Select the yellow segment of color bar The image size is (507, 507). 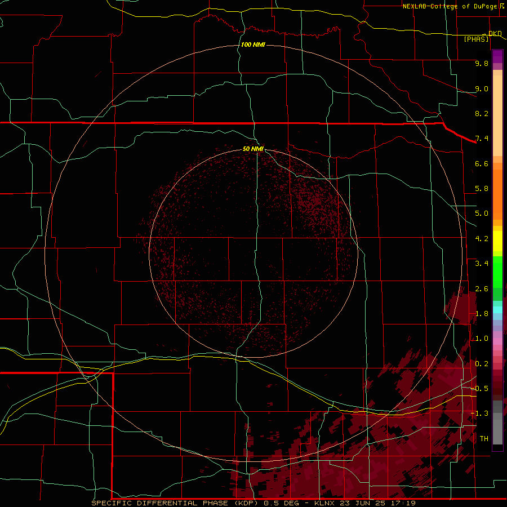pos(497,241)
